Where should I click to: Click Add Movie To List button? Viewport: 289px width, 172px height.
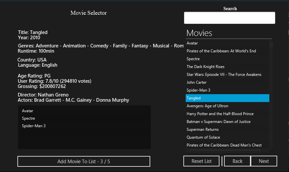84,161
